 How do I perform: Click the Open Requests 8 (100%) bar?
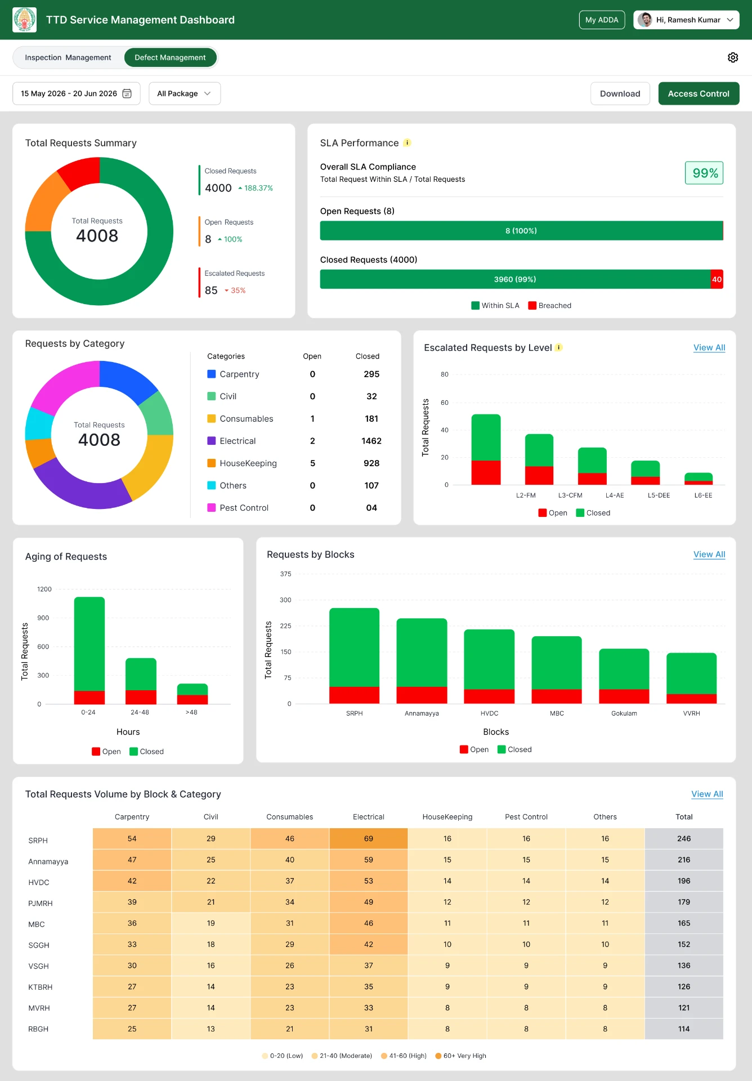(x=521, y=231)
